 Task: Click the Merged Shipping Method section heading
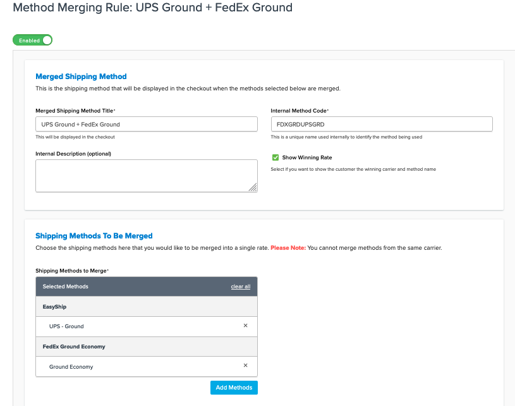click(x=81, y=77)
